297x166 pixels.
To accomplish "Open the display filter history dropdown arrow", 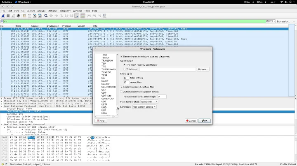I will [x=274, y=21].
